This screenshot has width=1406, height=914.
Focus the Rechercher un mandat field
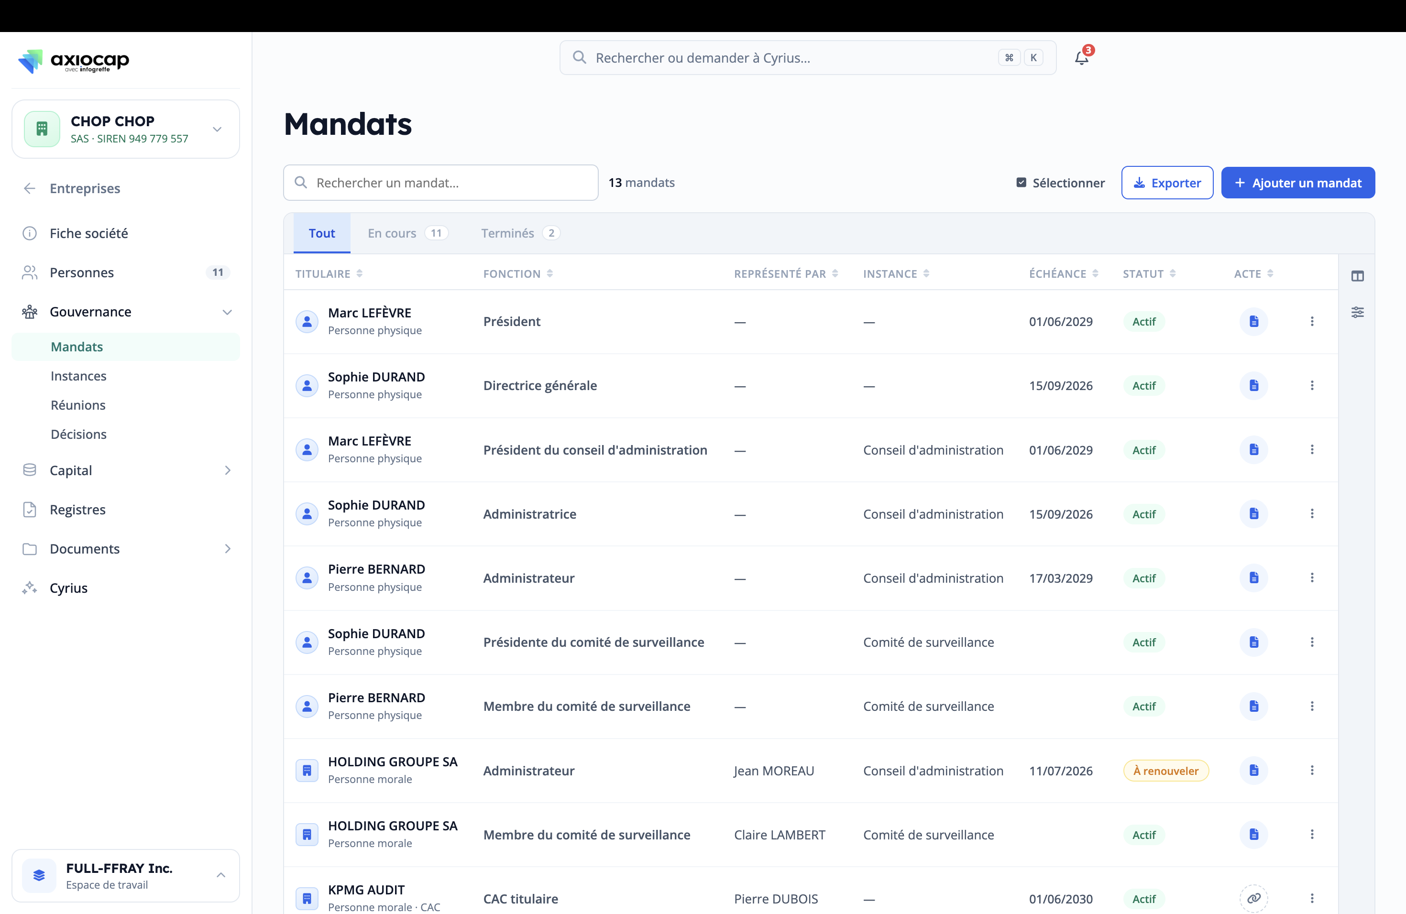[441, 183]
